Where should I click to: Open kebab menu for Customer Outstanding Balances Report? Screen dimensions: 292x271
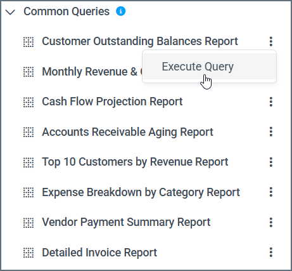pos(271,41)
